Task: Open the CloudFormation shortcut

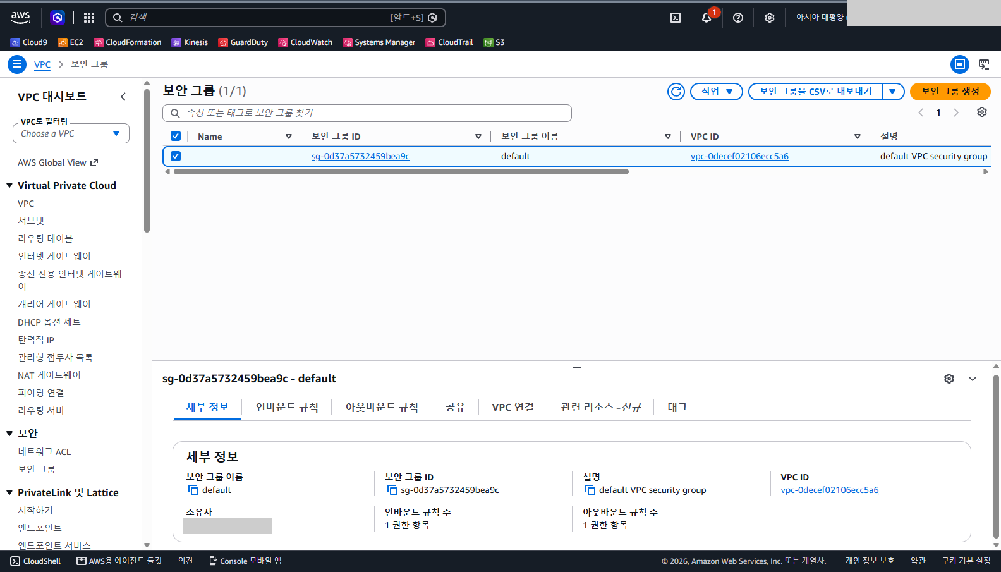Action: [128, 42]
